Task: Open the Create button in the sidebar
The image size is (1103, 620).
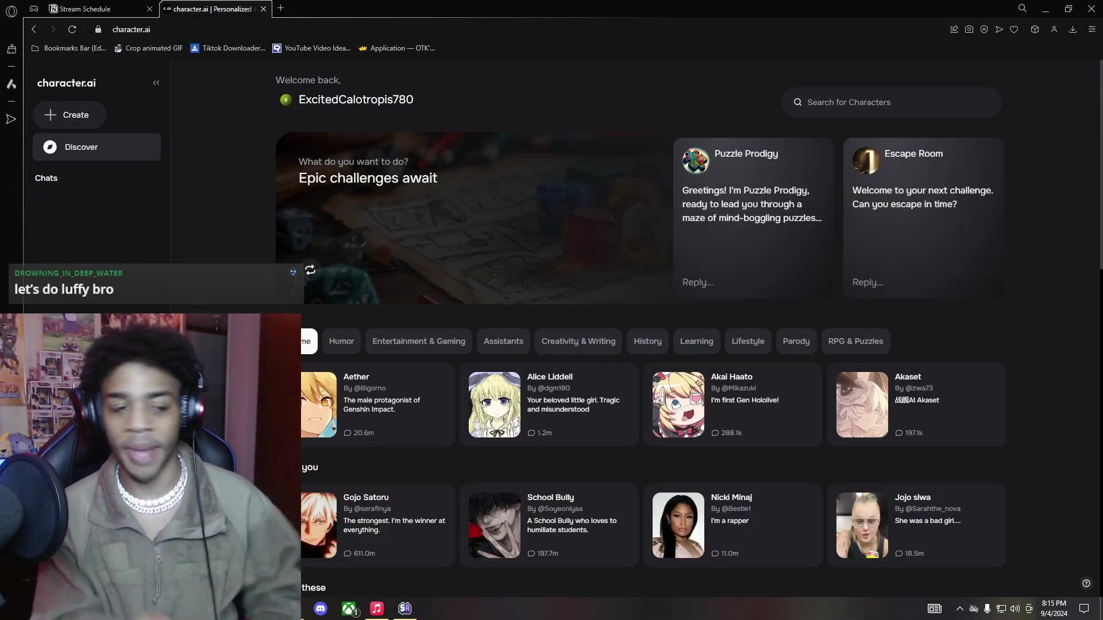Action: pyautogui.click(x=69, y=115)
